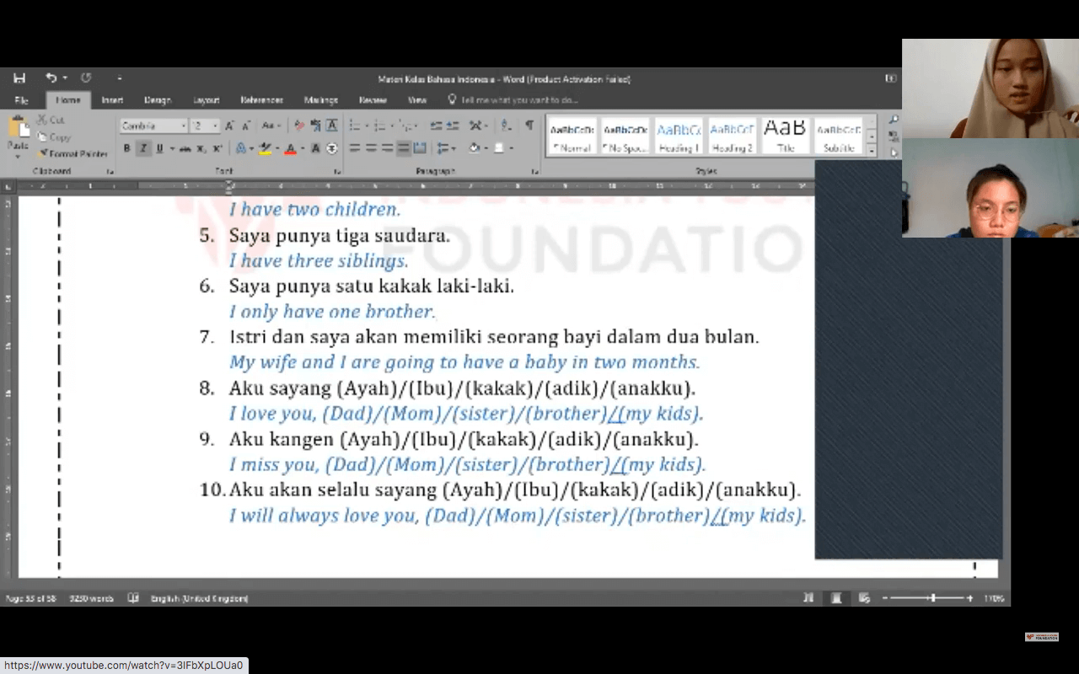The image size is (1079, 674).
Task: Click the Copy command
Action: point(54,136)
